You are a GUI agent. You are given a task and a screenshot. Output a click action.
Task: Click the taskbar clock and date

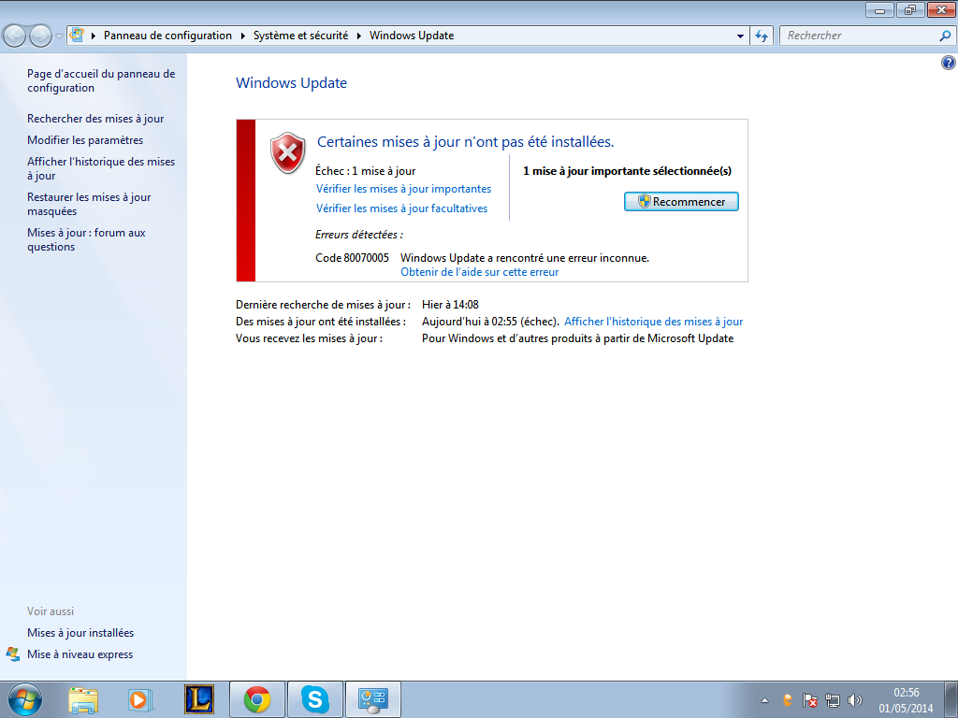point(906,700)
